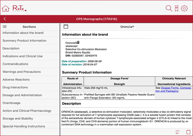Tap the square notes icon at the bottom right
Viewport: 193px width, 136px height.
[x=188, y=132]
